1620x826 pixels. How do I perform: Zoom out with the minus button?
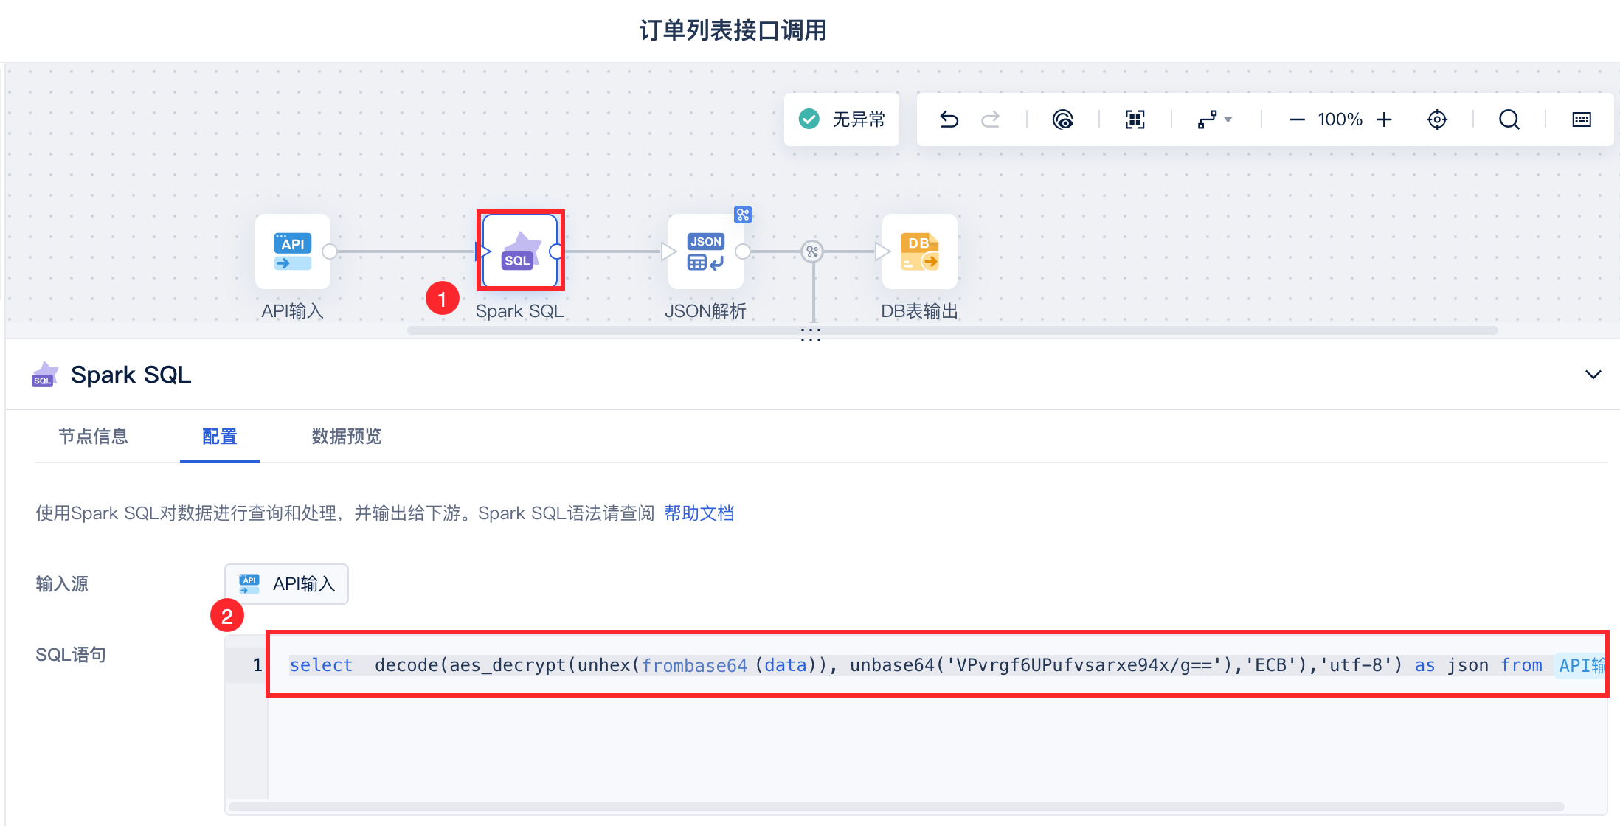(1297, 119)
